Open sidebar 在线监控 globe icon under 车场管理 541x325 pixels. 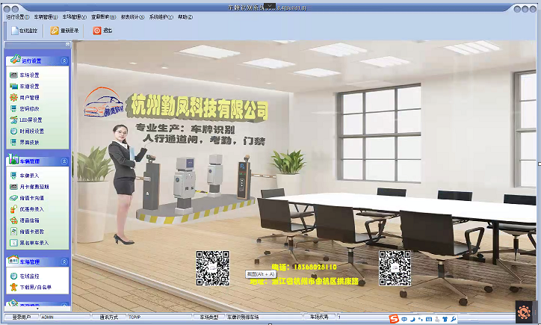click(x=13, y=276)
